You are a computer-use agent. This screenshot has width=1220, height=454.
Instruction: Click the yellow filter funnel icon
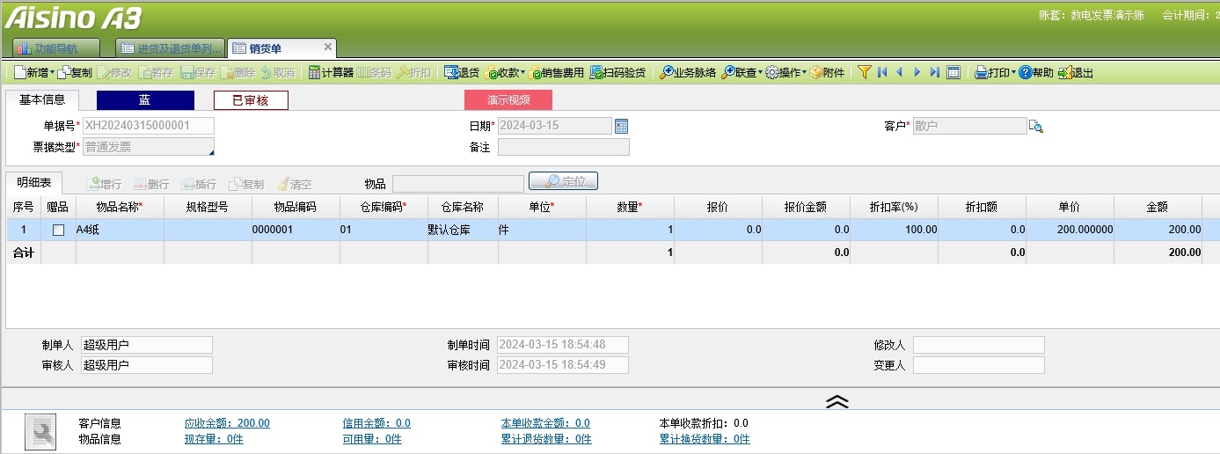[864, 73]
